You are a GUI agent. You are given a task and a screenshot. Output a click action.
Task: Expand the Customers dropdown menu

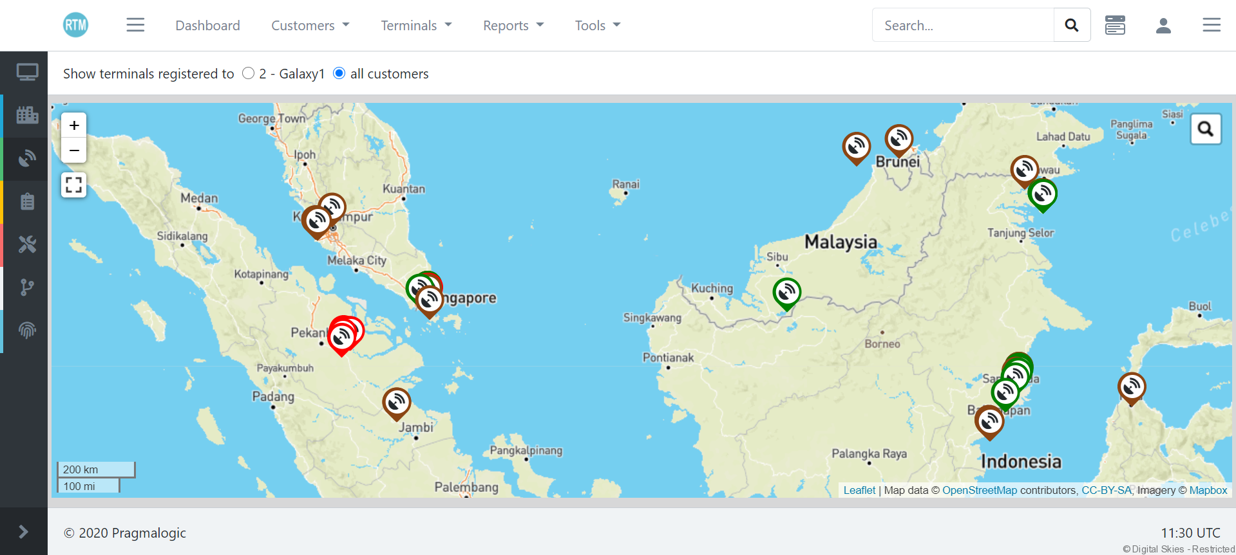[310, 26]
